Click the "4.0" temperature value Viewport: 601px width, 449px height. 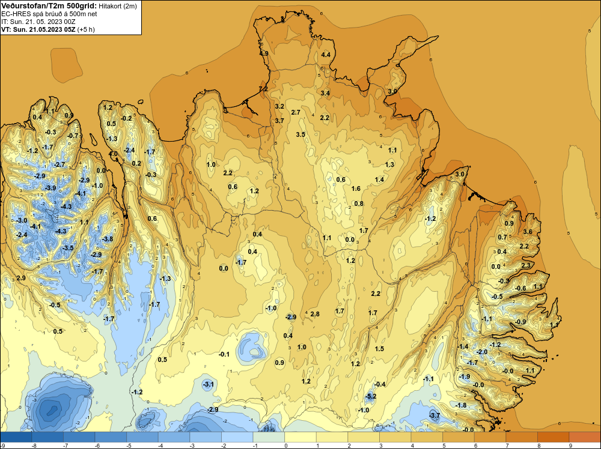(113, 154)
